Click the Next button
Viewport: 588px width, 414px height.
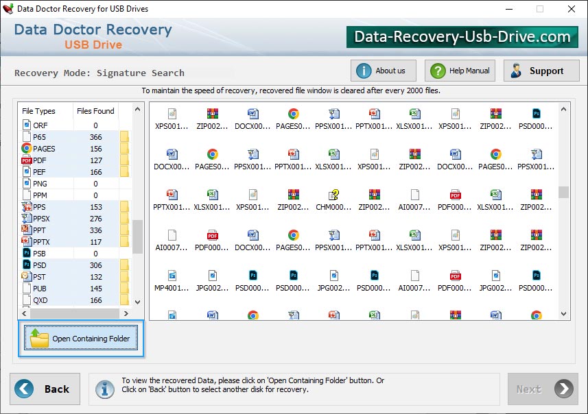543,389
